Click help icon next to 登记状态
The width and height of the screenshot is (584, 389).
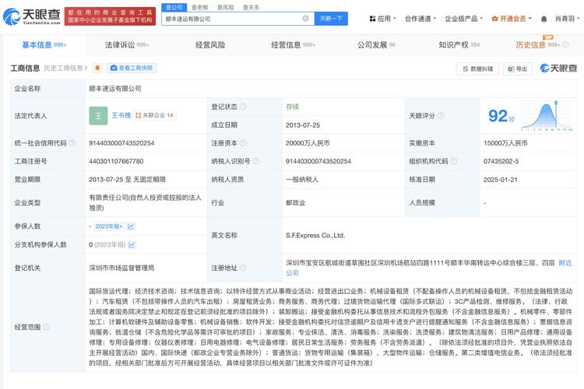point(241,106)
